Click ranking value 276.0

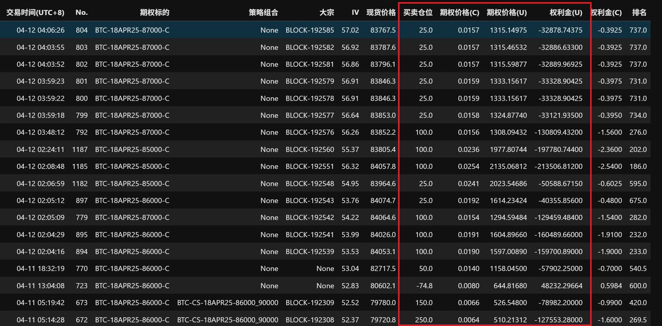[x=638, y=132]
